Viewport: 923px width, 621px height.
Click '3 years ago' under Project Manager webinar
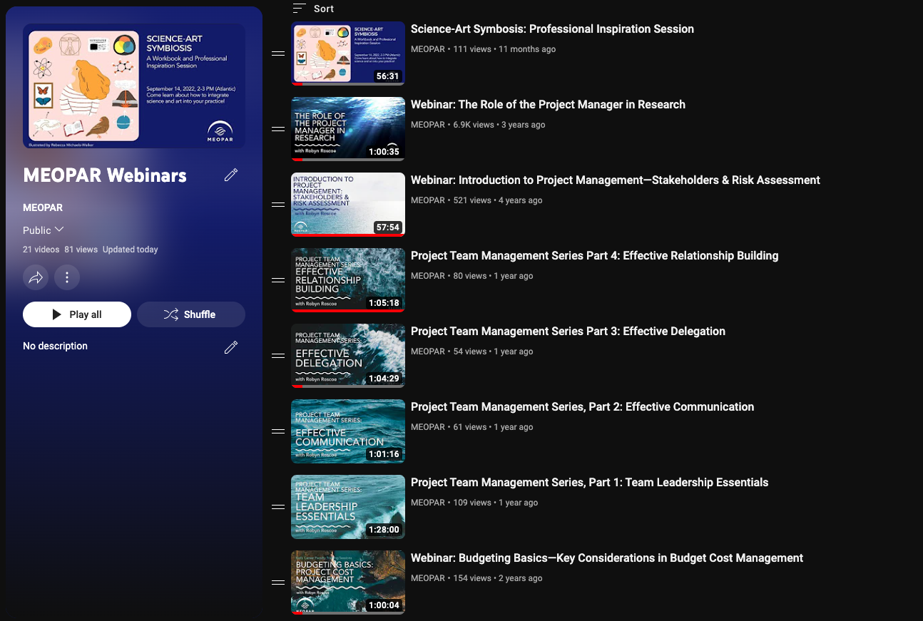click(x=524, y=125)
